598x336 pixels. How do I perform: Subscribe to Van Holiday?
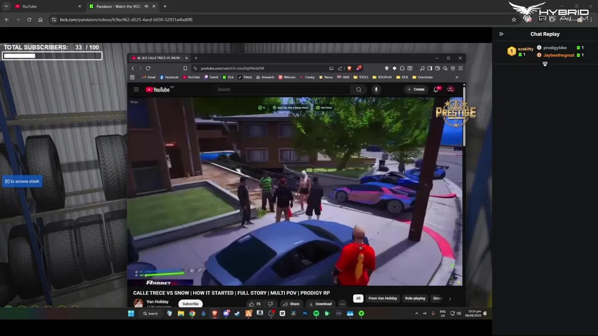190,304
